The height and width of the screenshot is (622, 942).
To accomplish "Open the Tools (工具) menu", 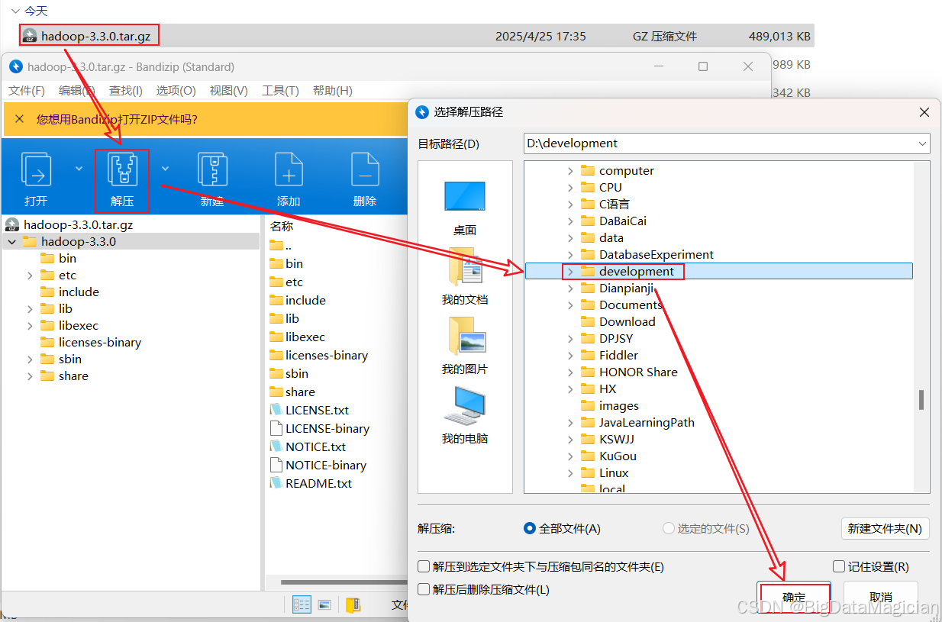I will tap(280, 91).
